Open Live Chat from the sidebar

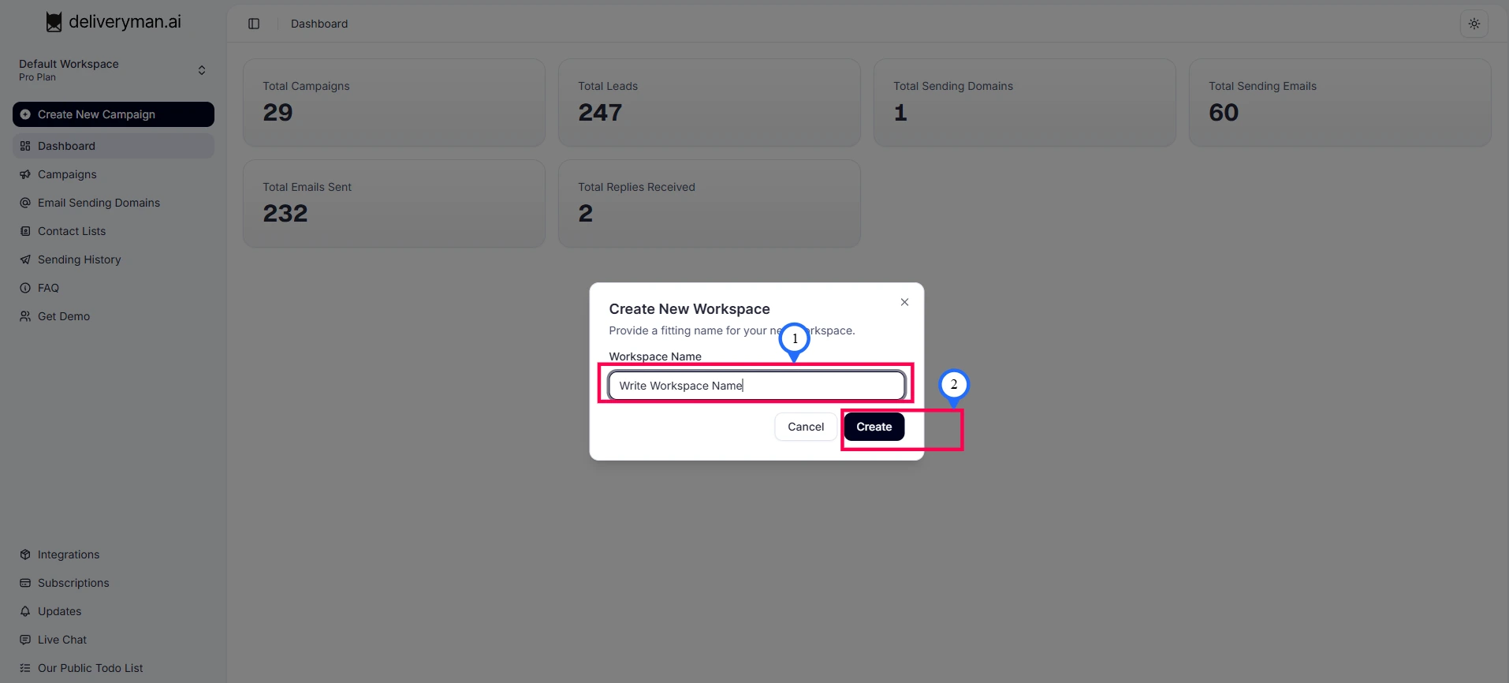point(62,640)
